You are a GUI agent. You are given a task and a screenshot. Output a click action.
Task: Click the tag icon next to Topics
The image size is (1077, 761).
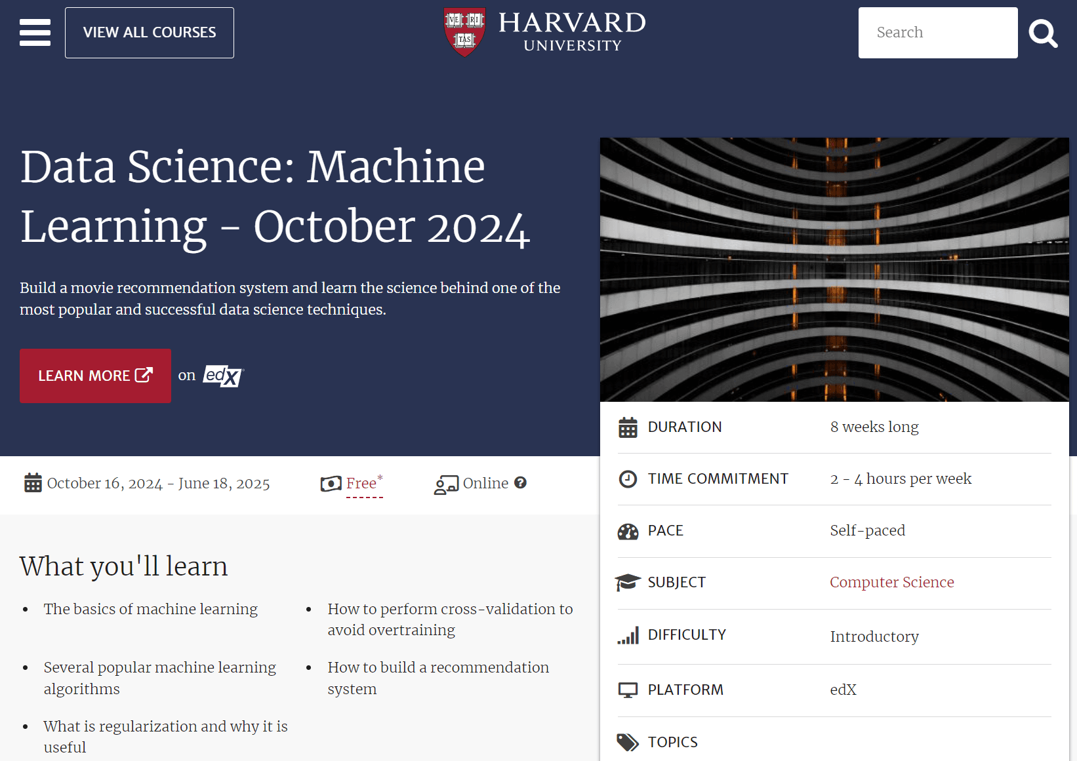628,741
